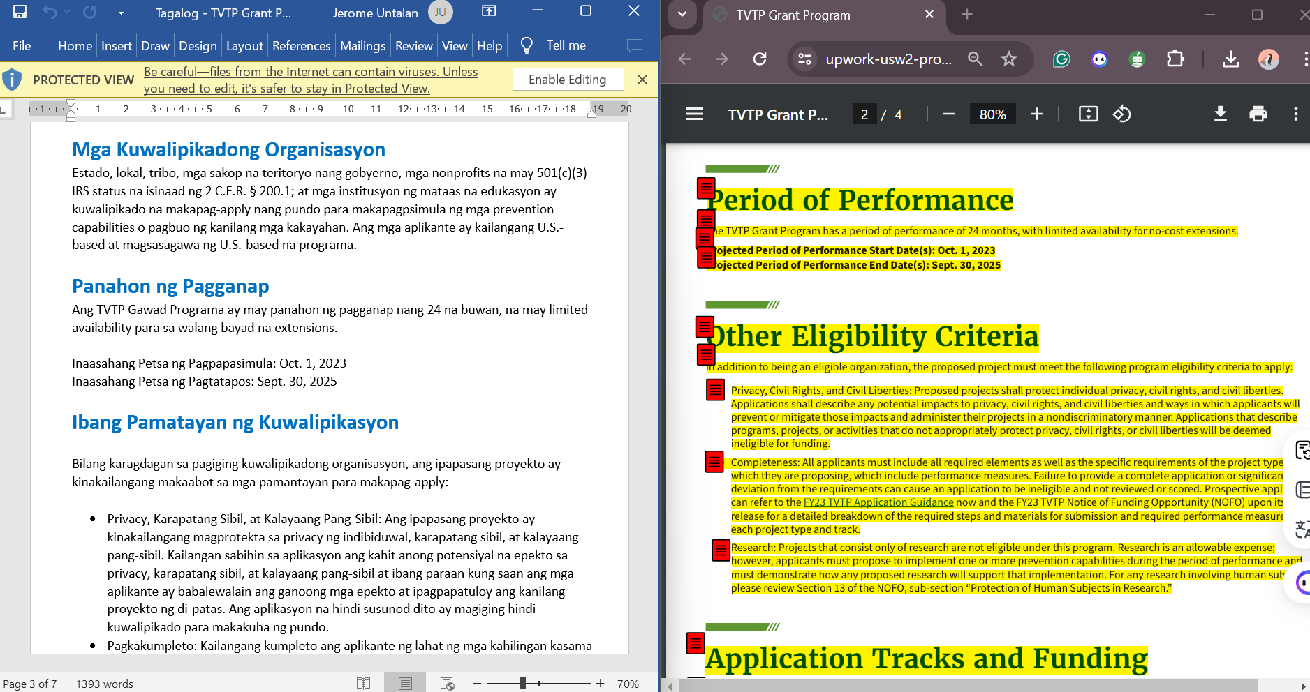1310x692 pixels.
Task: Click the browser Forward arrow
Action: 722,59
